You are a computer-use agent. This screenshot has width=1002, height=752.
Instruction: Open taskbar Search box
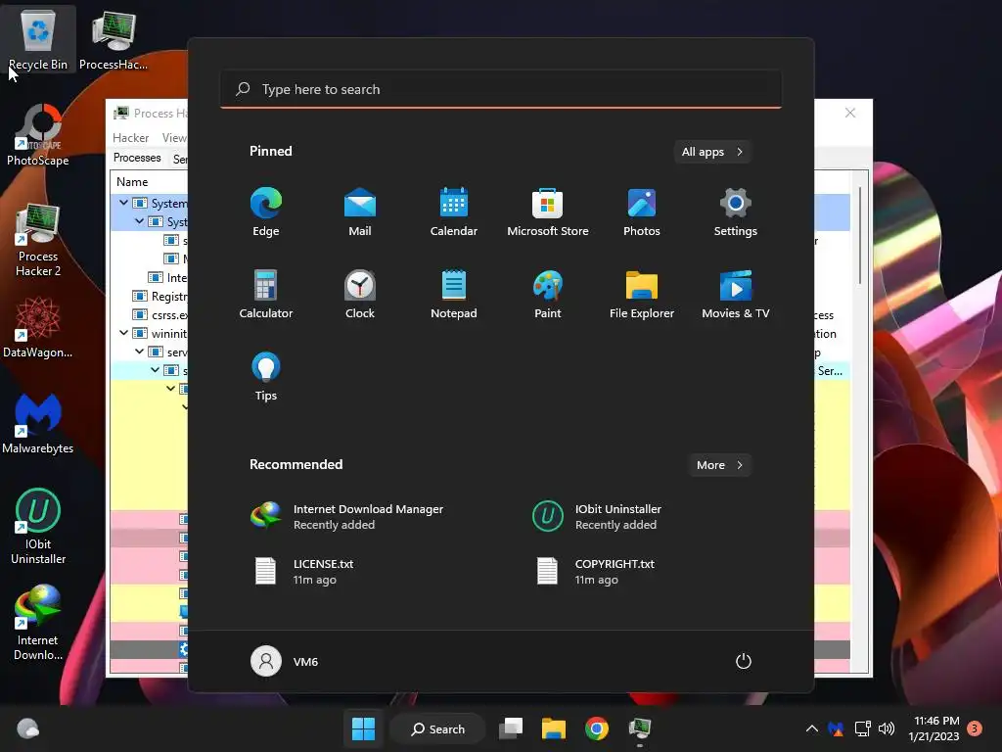pyautogui.click(x=438, y=728)
